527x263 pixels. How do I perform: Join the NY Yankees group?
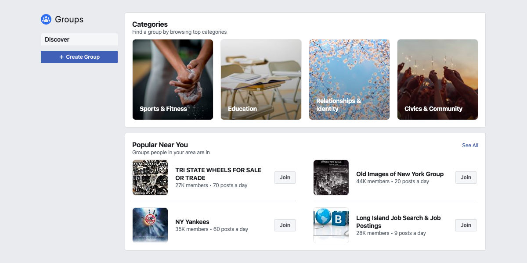click(285, 225)
